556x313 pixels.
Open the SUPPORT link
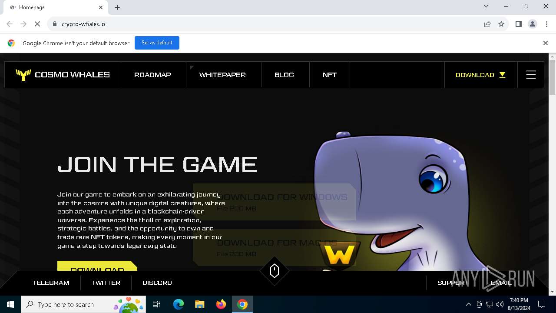(453, 283)
